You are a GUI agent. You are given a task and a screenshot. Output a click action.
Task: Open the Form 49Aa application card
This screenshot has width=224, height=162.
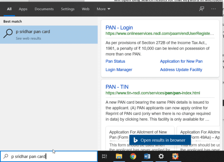[198, 138]
